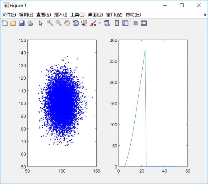Close the Figure 1 window
Viewport: 208px width, 184px height.
199,6
